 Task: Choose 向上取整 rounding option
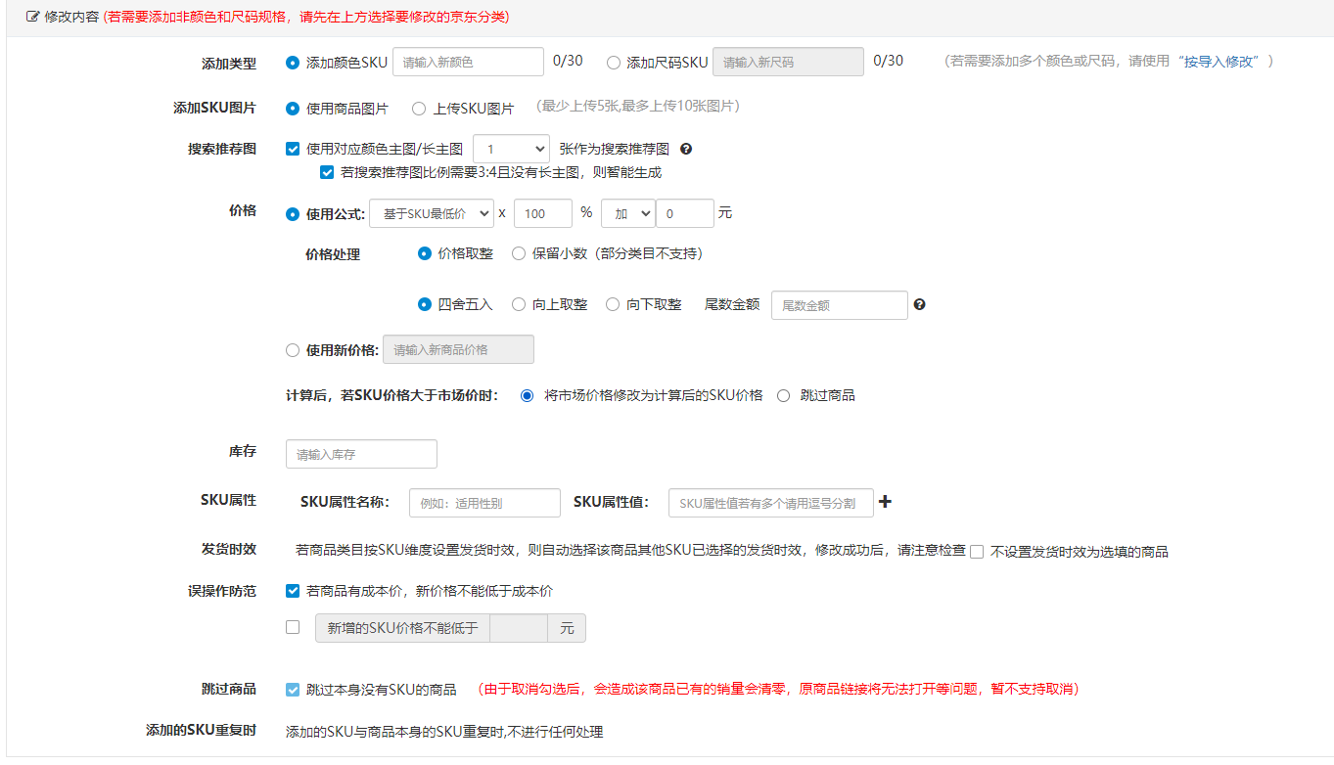519,305
